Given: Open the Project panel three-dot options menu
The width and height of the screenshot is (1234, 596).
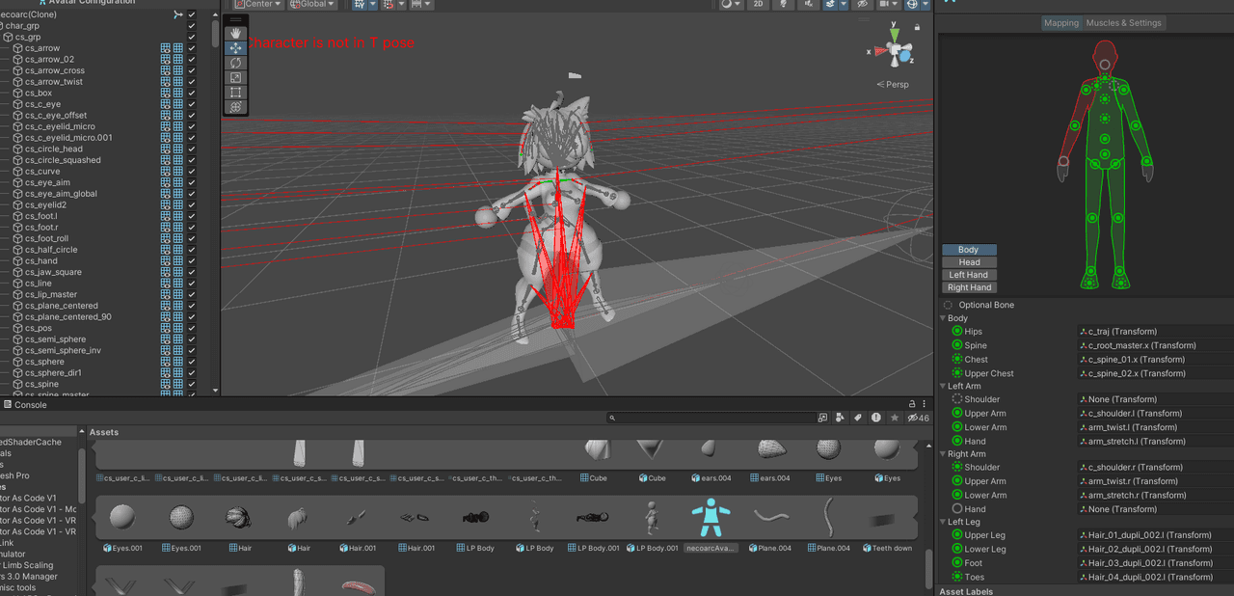Looking at the screenshot, I should pos(925,405).
